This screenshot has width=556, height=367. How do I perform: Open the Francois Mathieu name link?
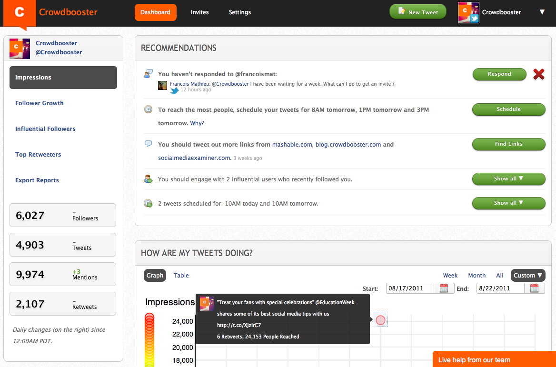coord(190,84)
